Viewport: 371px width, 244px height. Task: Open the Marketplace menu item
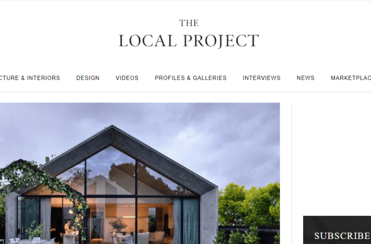pos(351,78)
